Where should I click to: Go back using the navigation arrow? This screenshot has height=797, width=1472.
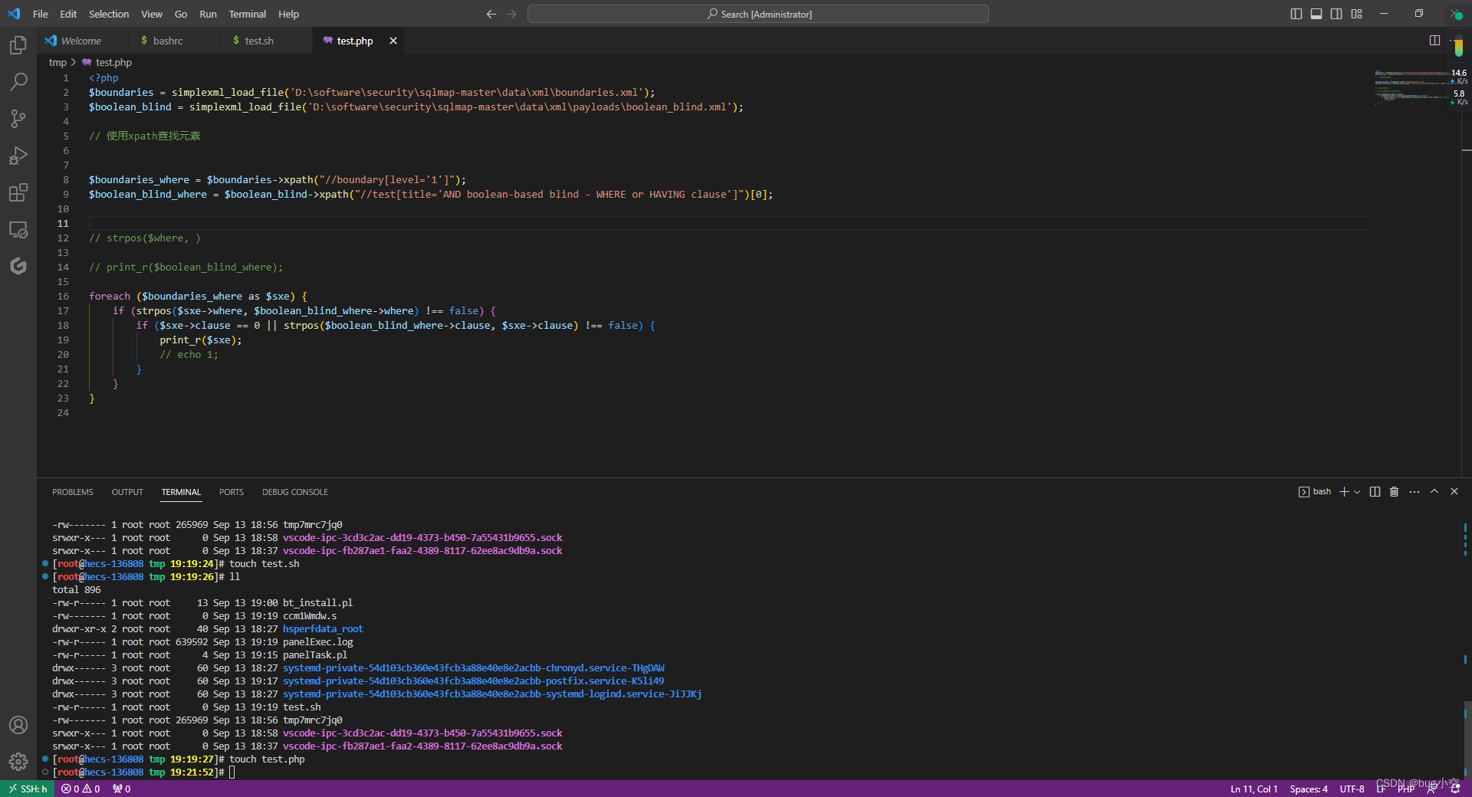[491, 14]
